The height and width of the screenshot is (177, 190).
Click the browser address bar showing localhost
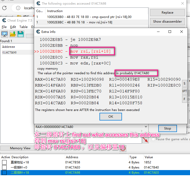tap(29, 8)
